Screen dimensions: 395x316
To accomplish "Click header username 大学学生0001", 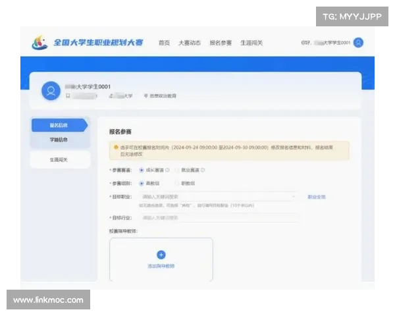I will point(332,43).
